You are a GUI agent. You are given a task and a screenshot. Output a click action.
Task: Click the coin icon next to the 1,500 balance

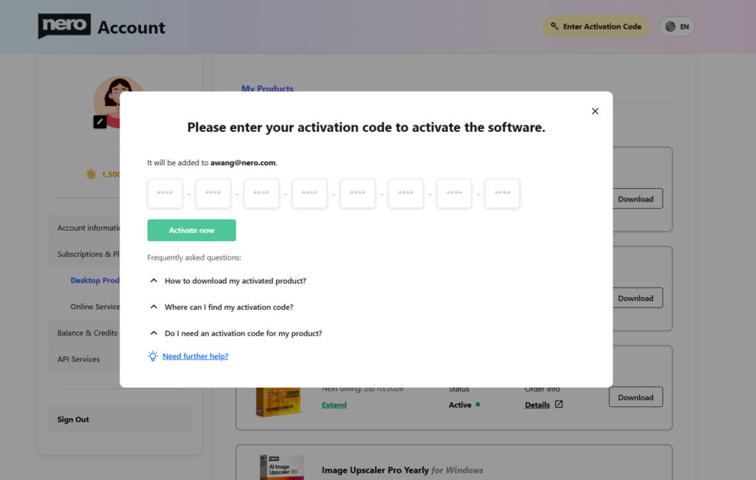click(x=90, y=174)
